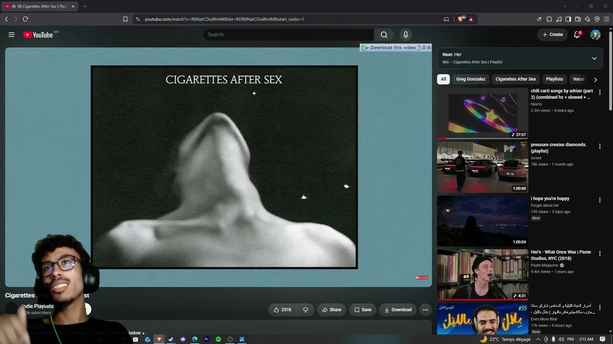The image size is (613, 344).
Task: Click the Download button under the video
Action: coord(397,310)
